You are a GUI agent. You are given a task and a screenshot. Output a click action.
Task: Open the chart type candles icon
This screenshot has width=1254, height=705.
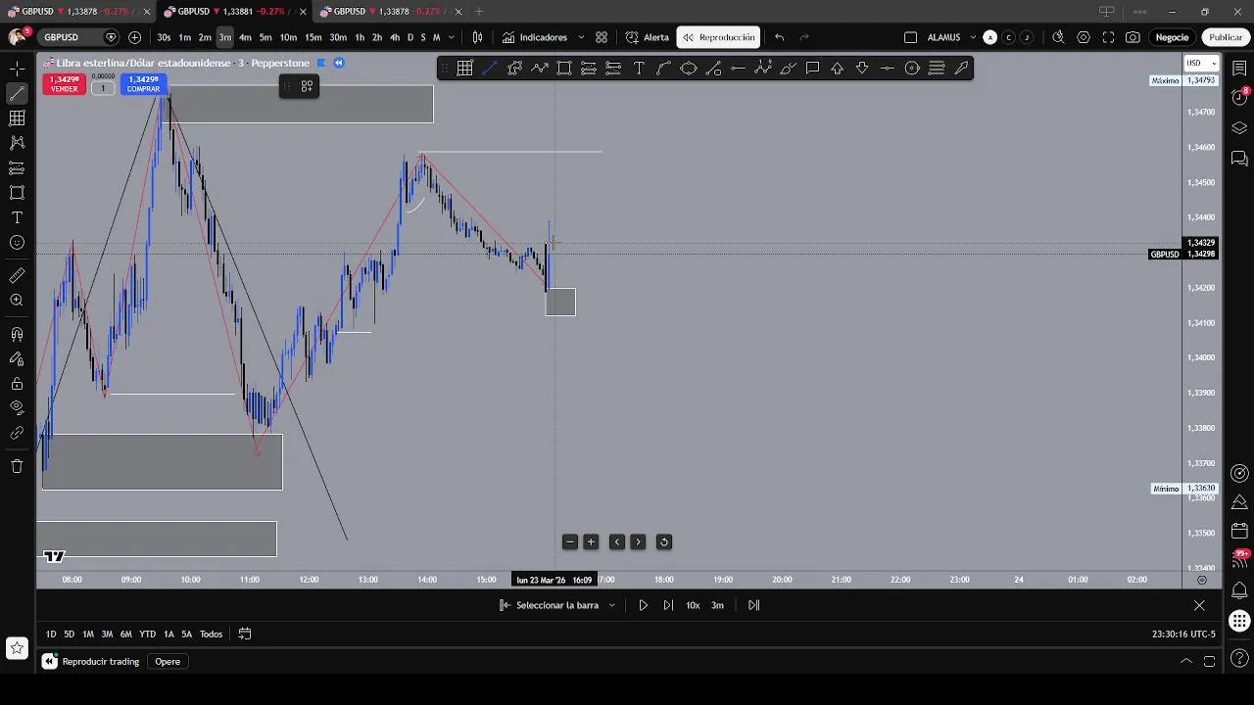pos(477,37)
